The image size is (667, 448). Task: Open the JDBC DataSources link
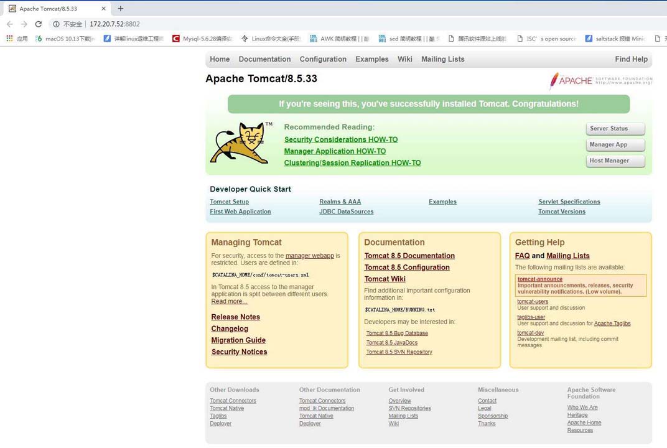347,212
